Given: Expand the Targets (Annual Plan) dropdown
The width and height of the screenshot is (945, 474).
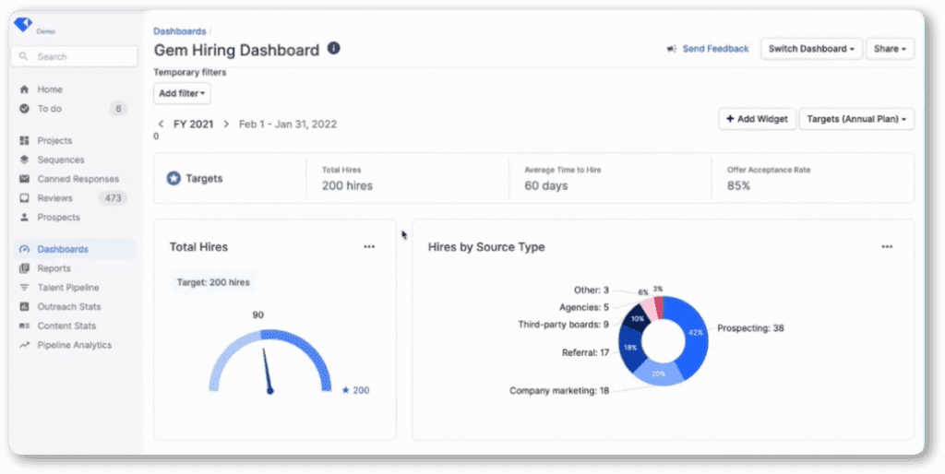Looking at the screenshot, I should [855, 119].
